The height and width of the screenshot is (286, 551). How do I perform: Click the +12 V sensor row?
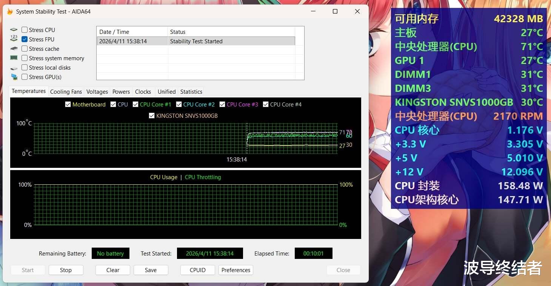[x=469, y=172]
